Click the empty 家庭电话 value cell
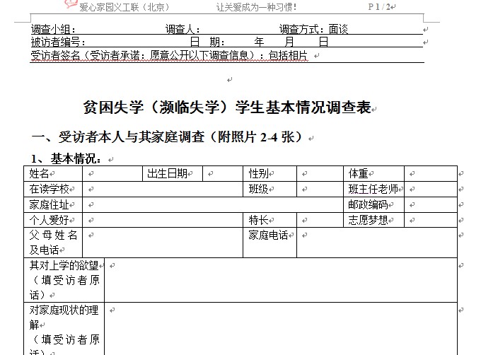This screenshot has width=481, height=355. (376, 243)
